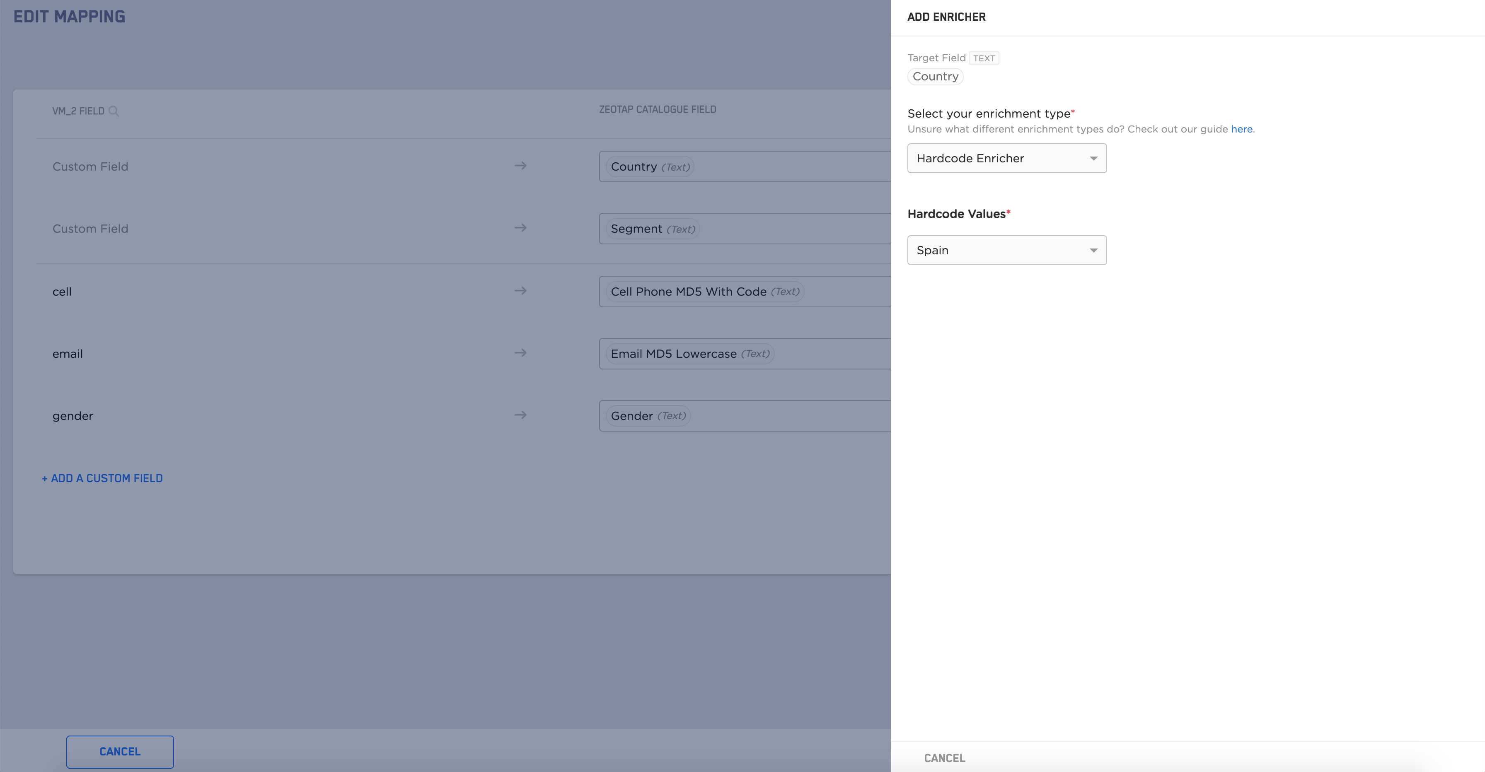Click the TEXT type badge near Target Field
Viewport: 1485px width, 772px height.
984,58
